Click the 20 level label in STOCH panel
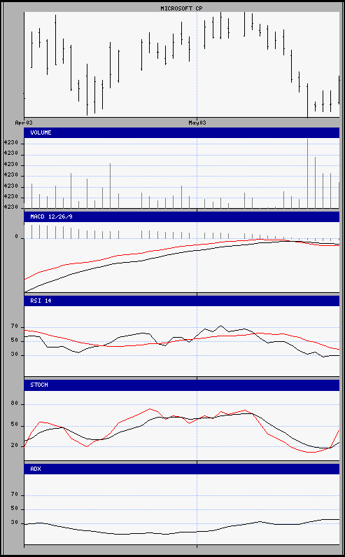The image size is (345, 557). point(14,445)
